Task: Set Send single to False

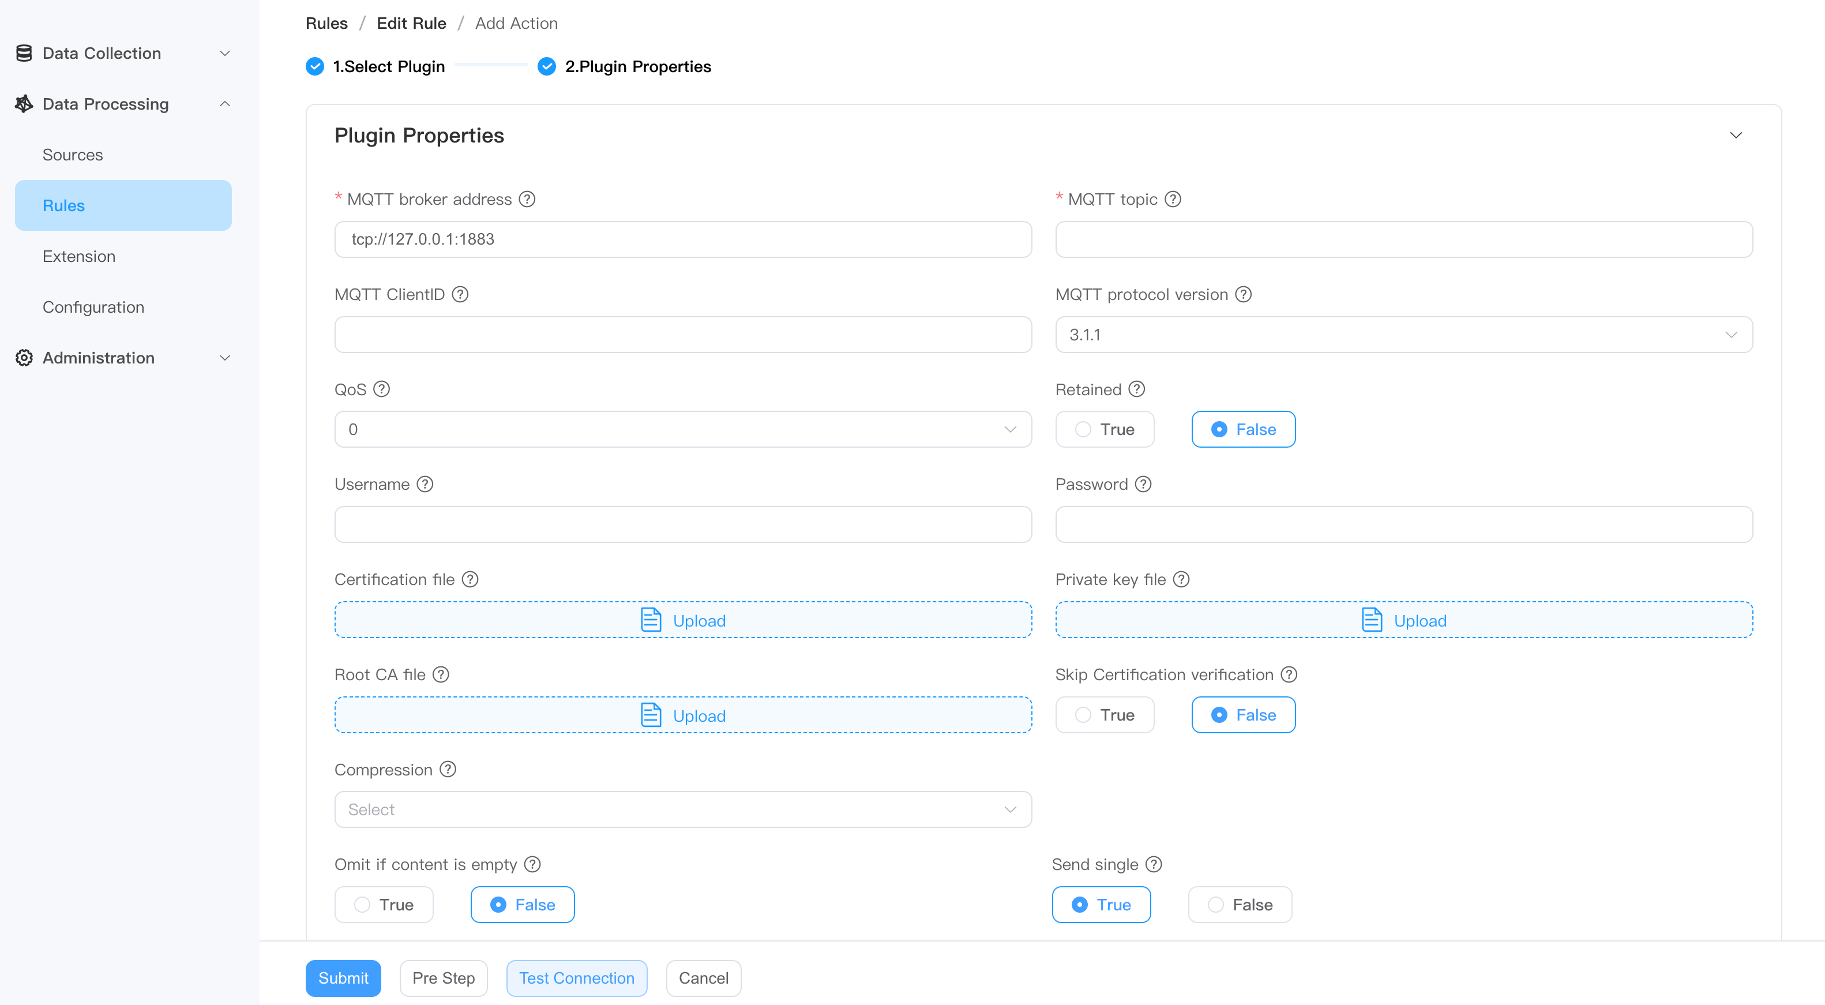Action: click(1239, 905)
